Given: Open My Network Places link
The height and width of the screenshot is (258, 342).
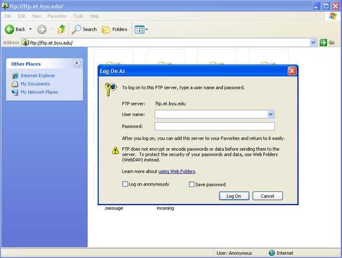Looking at the screenshot, I should coord(39,92).
